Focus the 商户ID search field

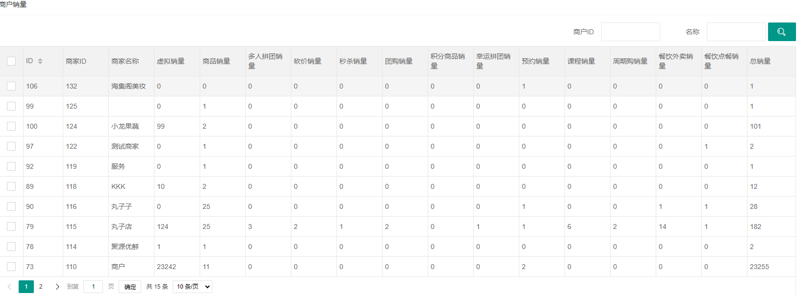tap(630, 32)
